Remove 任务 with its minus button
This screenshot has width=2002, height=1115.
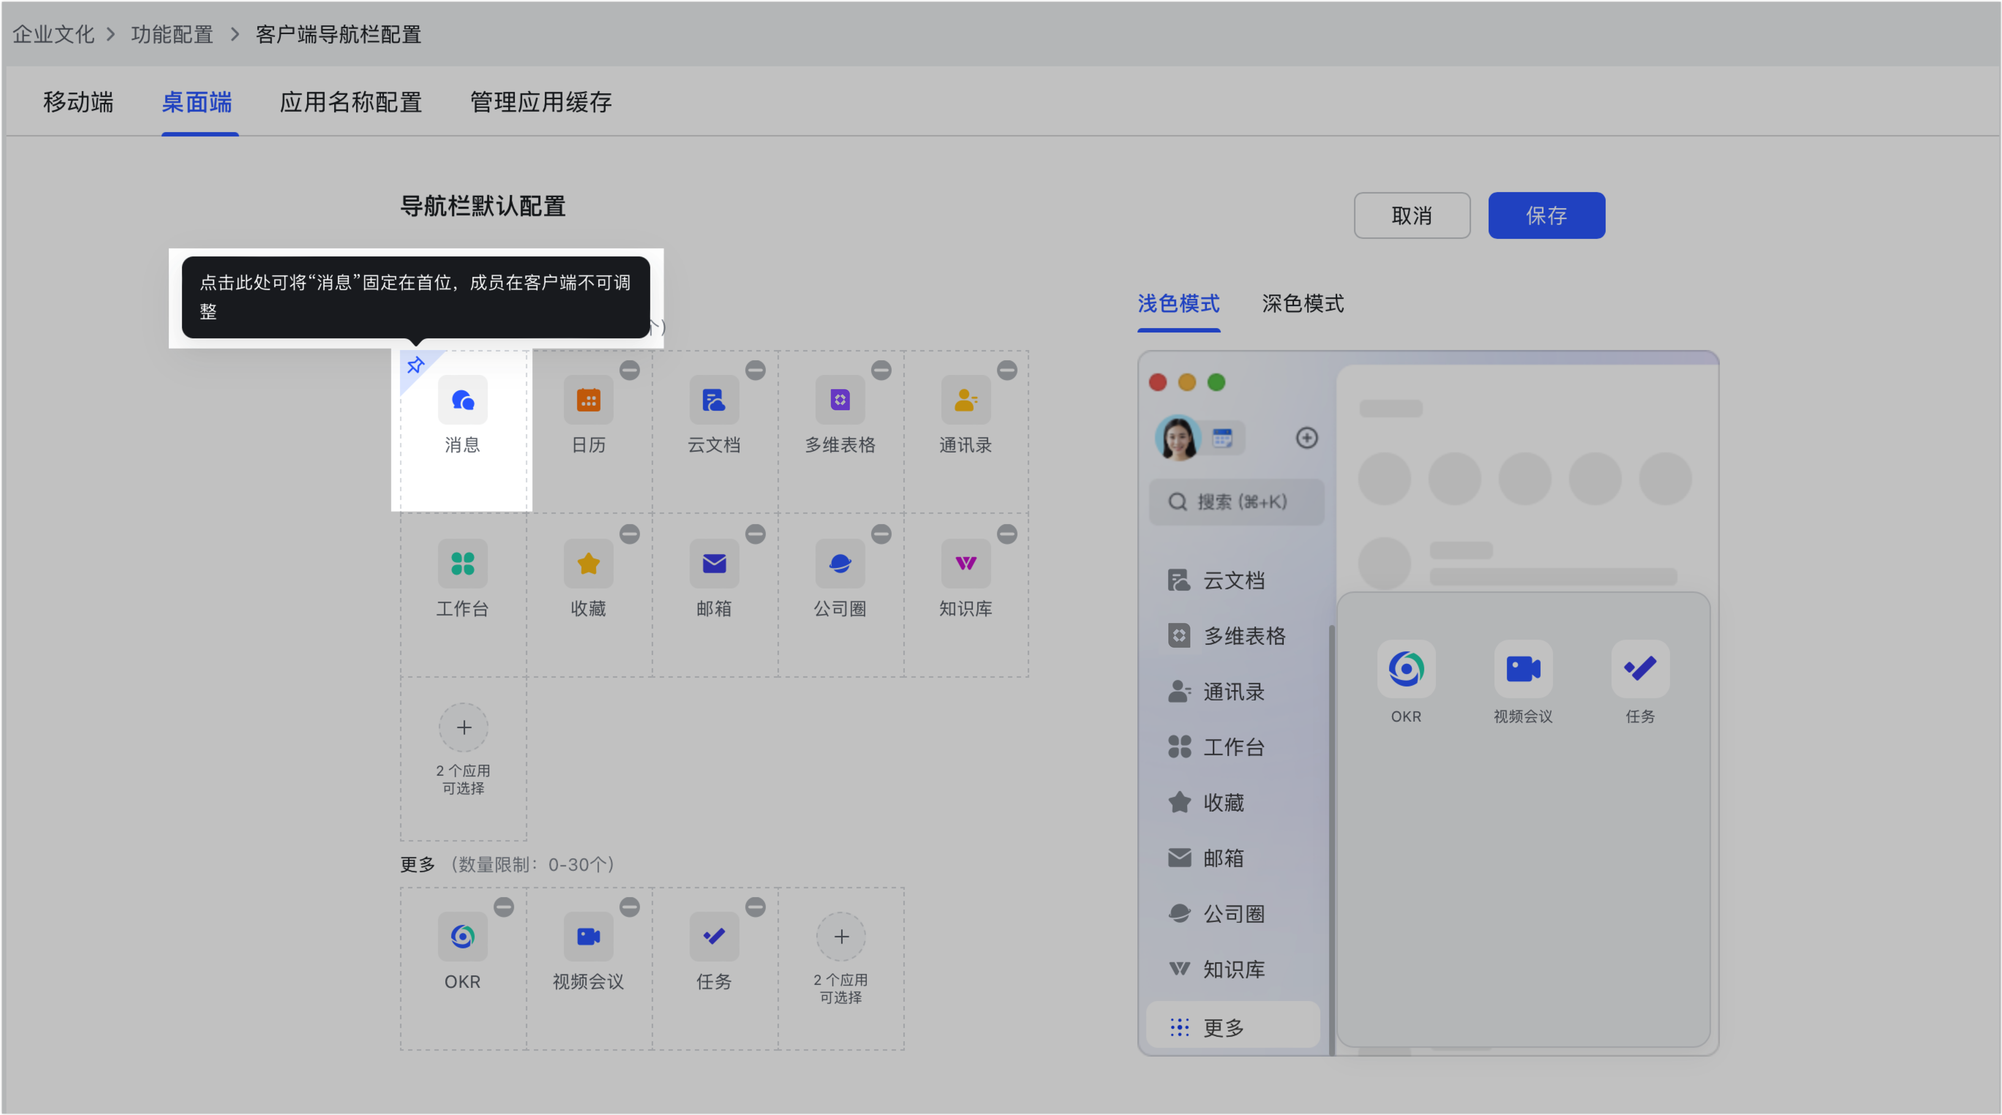(x=755, y=907)
